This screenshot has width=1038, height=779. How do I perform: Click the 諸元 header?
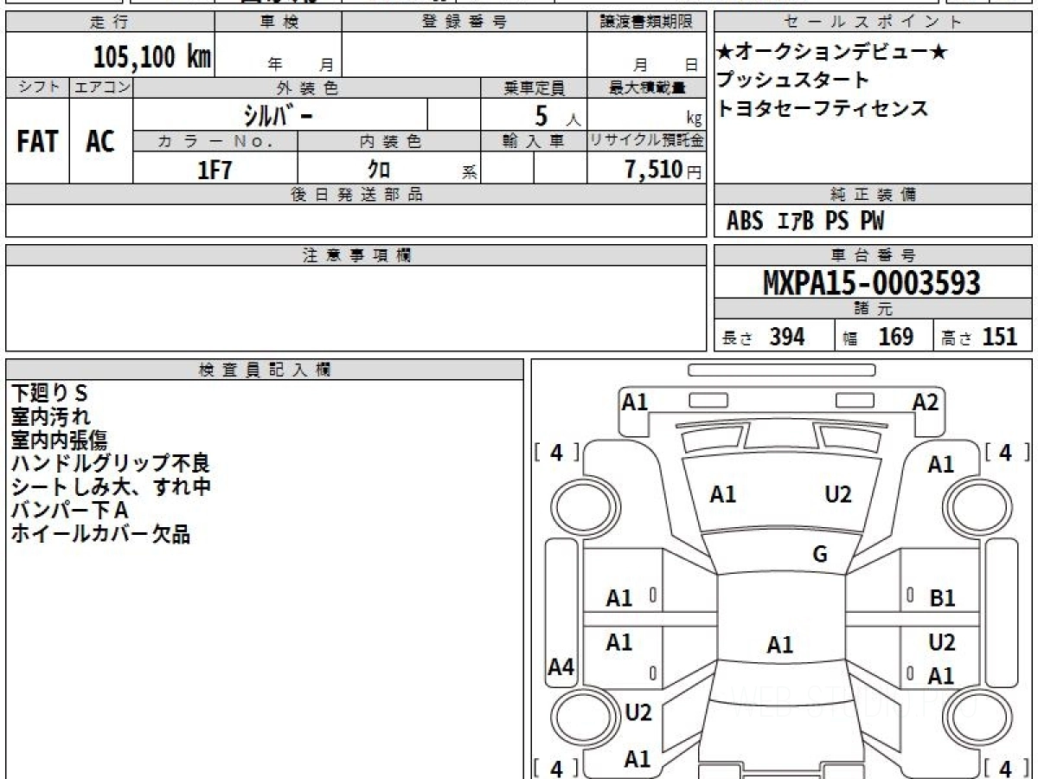pos(874,310)
